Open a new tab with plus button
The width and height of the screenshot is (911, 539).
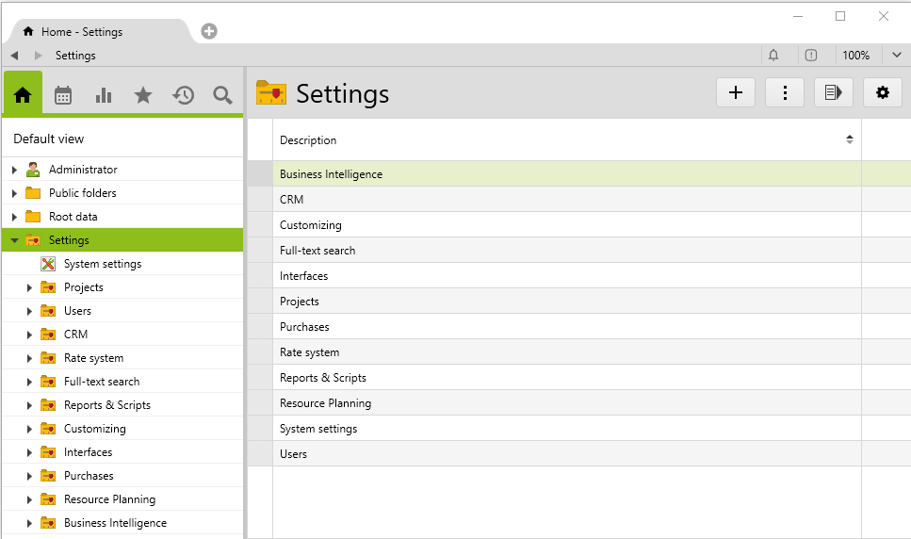(209, 31)
